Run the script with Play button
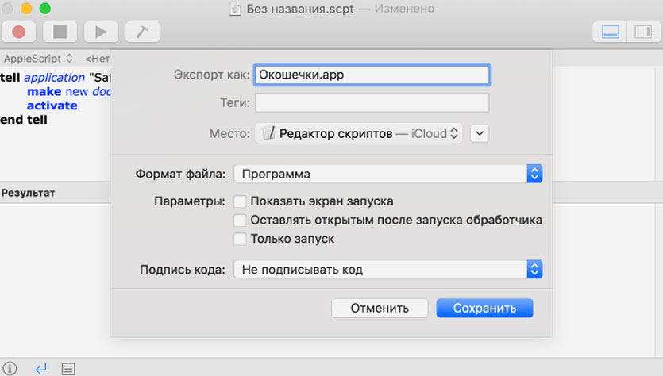 point(101,33)
